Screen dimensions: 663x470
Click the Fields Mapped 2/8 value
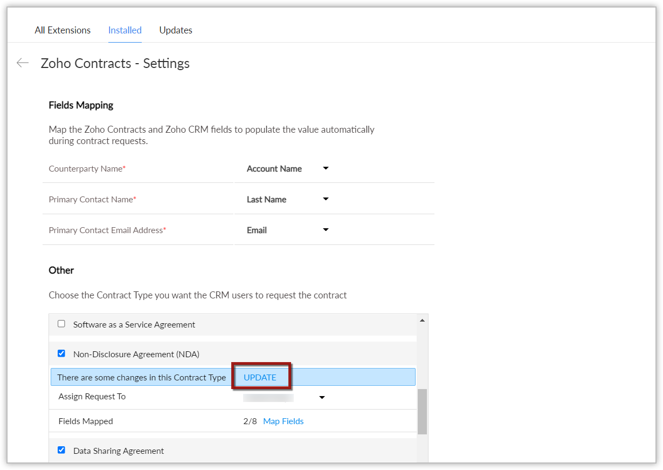[250, 421]
